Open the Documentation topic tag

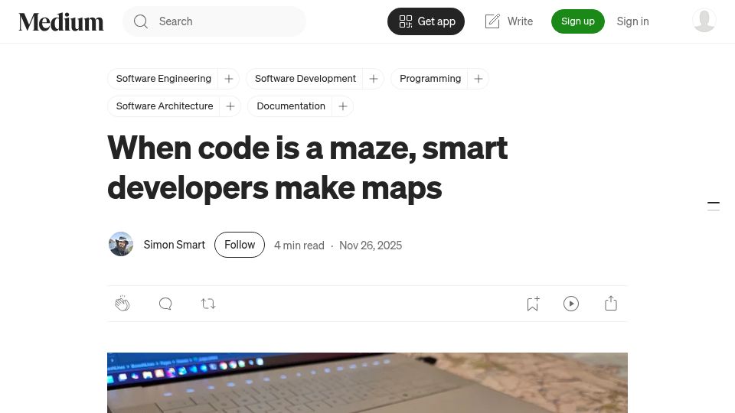291,106
